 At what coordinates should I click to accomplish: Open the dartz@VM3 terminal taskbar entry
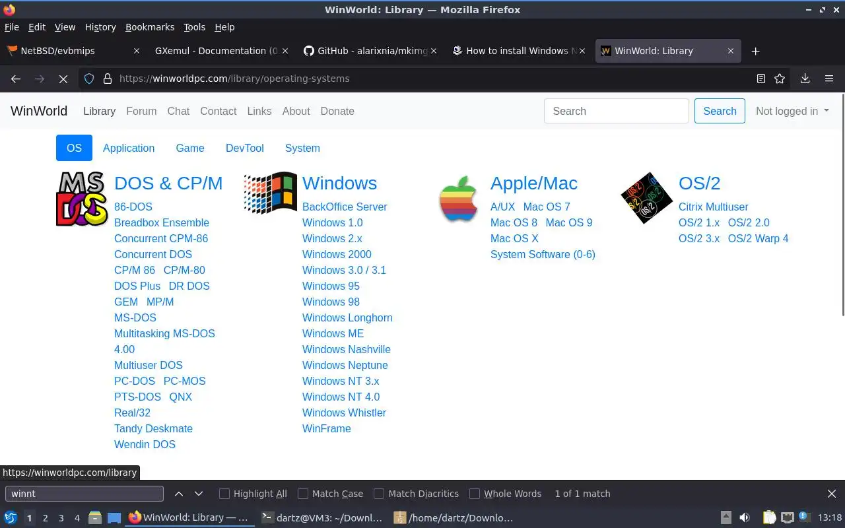321,518
